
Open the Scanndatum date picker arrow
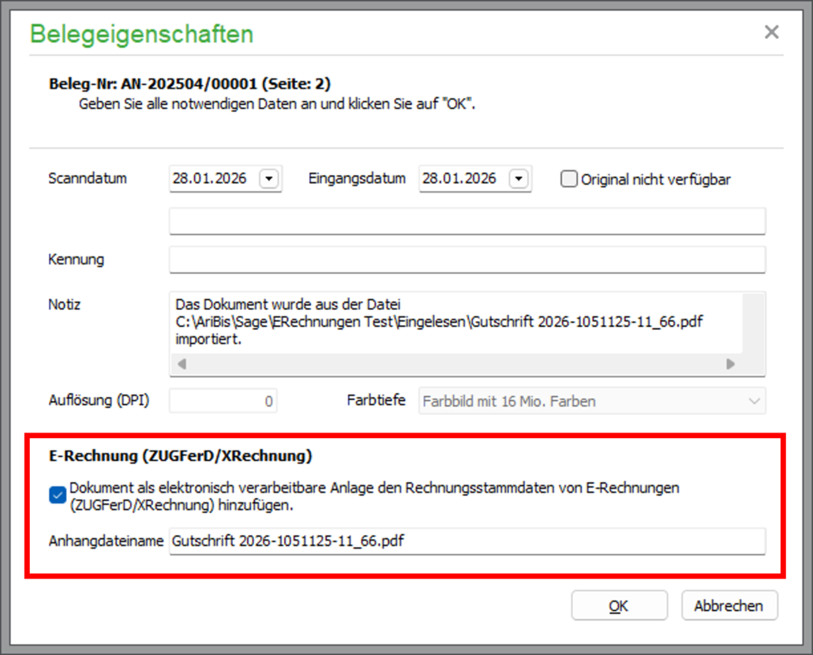tap(269, 179)
